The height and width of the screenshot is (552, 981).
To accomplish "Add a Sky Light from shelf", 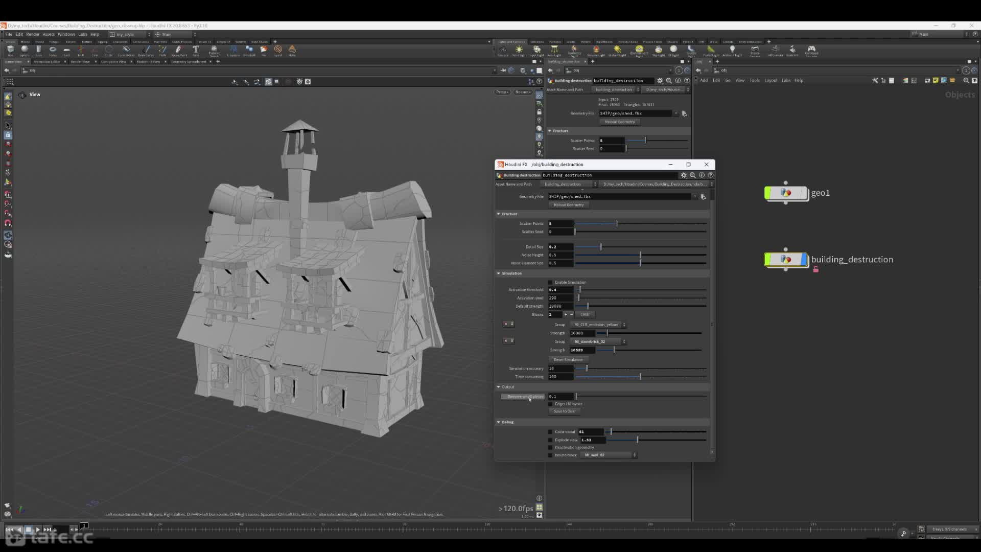I will (659, 51).
